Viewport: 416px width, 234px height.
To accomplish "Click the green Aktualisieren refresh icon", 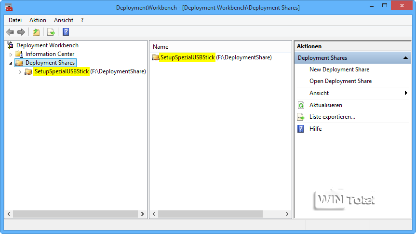I will coord(301,106).
